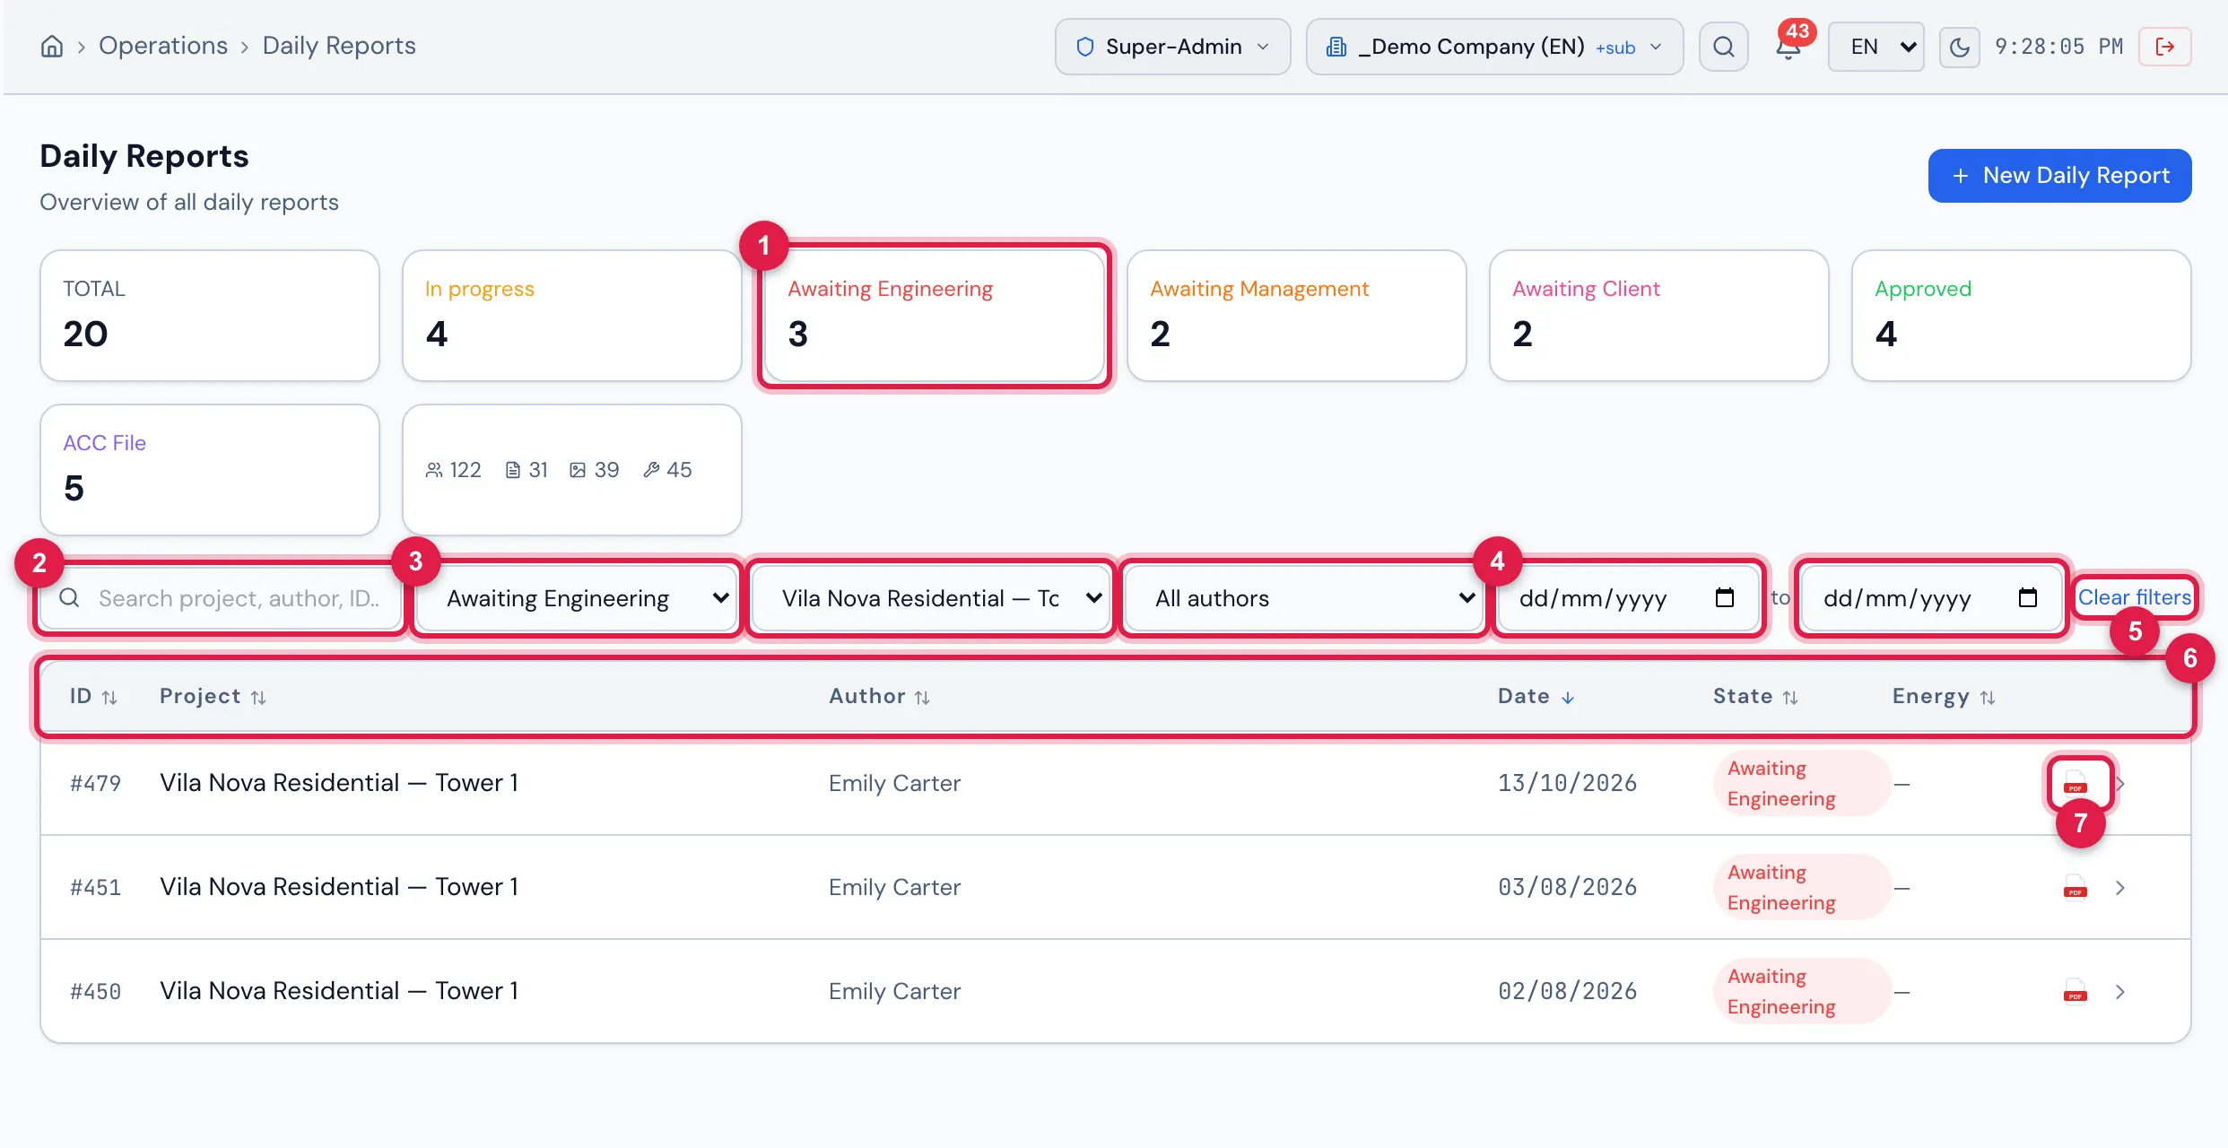Download PDF for report #451
Viewport: 2228px width, 1148px height.
pos(2076,887)
